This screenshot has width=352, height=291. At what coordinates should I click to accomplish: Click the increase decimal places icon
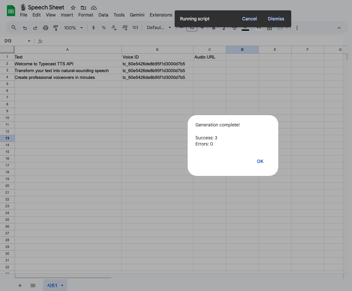tap(124, 28)
